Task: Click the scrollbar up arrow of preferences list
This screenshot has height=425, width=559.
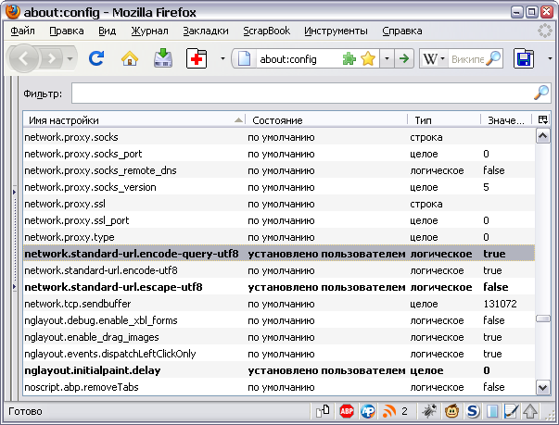Action: point(542,136)
